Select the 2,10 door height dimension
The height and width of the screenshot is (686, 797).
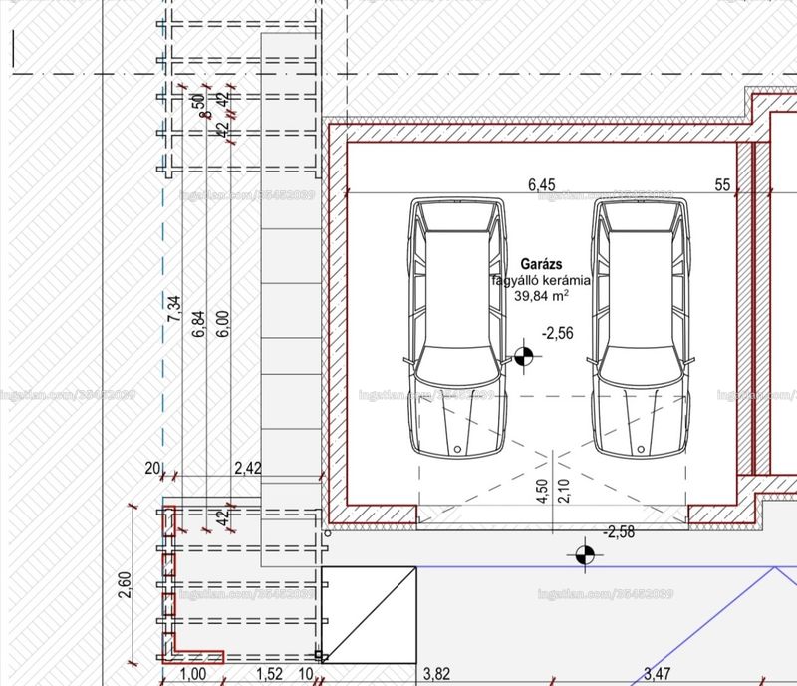tap(564, 491)
